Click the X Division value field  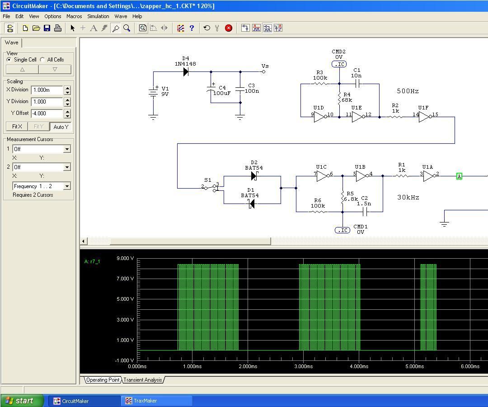coord(47,90)
